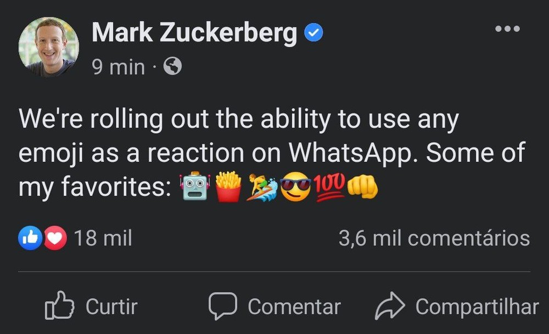This screenshot has width=549, height=334.
Task: Click the globe public-audience icon
Action: (172, 67)
